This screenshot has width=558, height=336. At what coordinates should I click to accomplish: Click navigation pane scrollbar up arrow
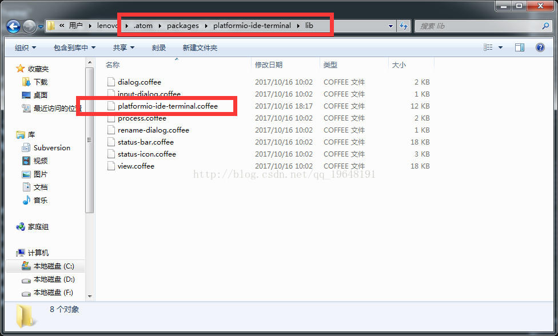point(90,63)
